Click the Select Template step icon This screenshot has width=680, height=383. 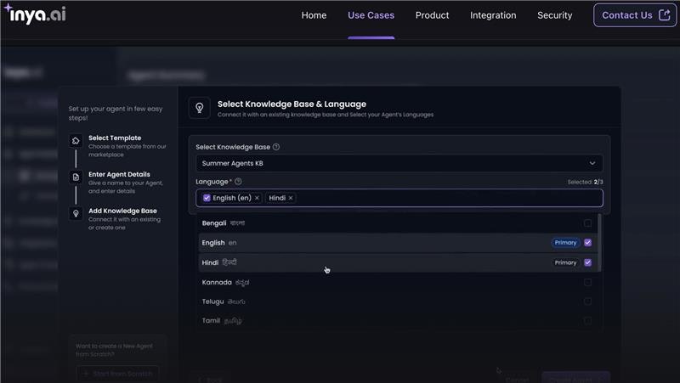[76, 141]
